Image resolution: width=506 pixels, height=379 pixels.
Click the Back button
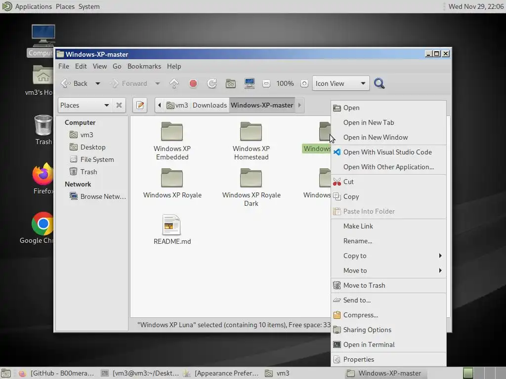[x=74, y=83]
